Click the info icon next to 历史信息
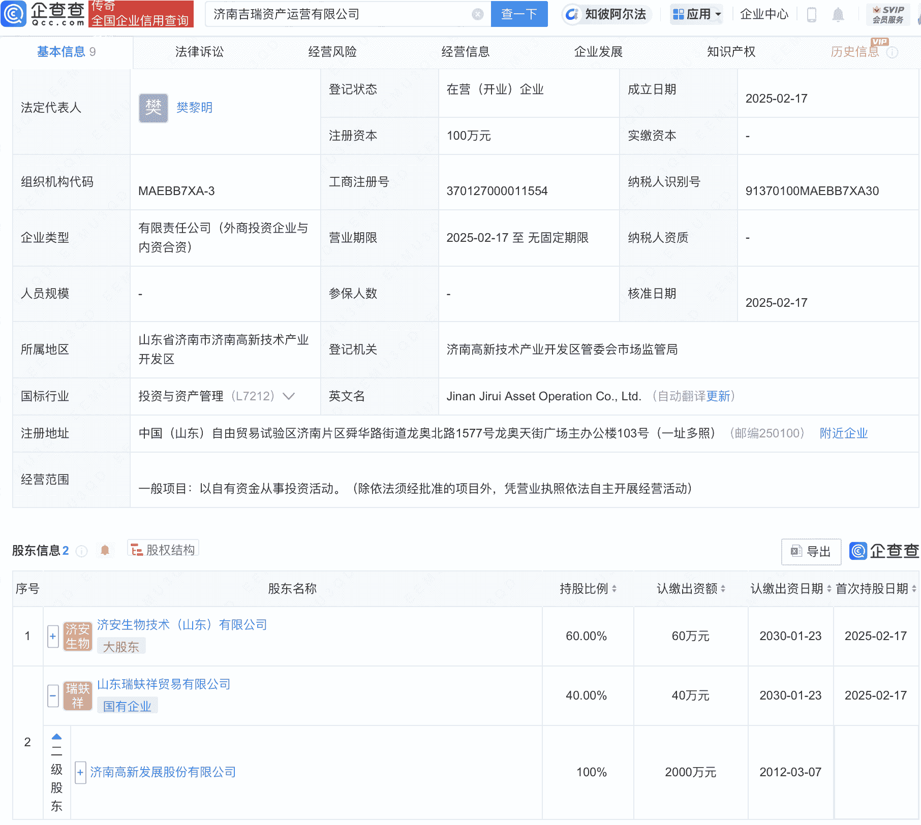921x825 pixels. point(892,52)
